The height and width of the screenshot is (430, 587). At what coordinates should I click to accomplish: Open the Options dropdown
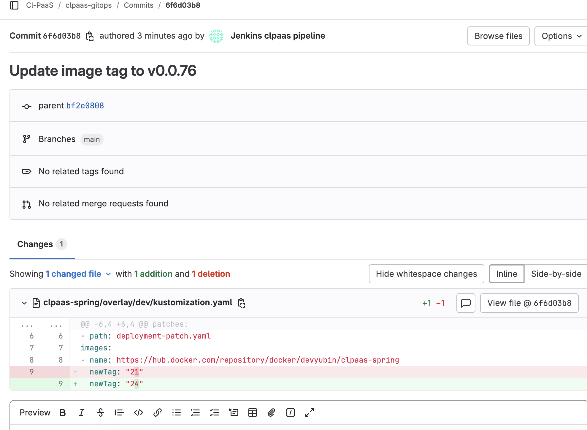561,36
